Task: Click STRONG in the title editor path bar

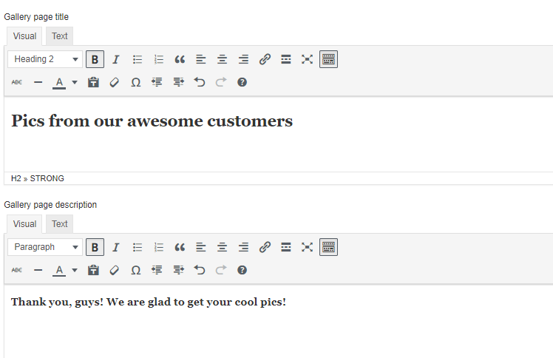Action: (47, 178)
